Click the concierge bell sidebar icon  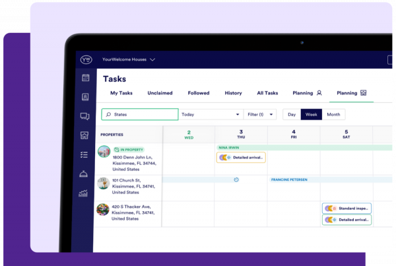coord(84,174)
